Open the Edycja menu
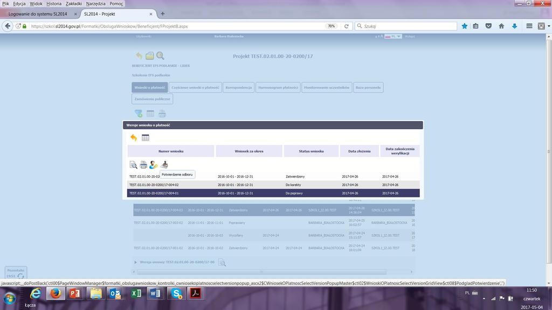The image size is (552, 310). pyautogui.click(x=19, y=4)
